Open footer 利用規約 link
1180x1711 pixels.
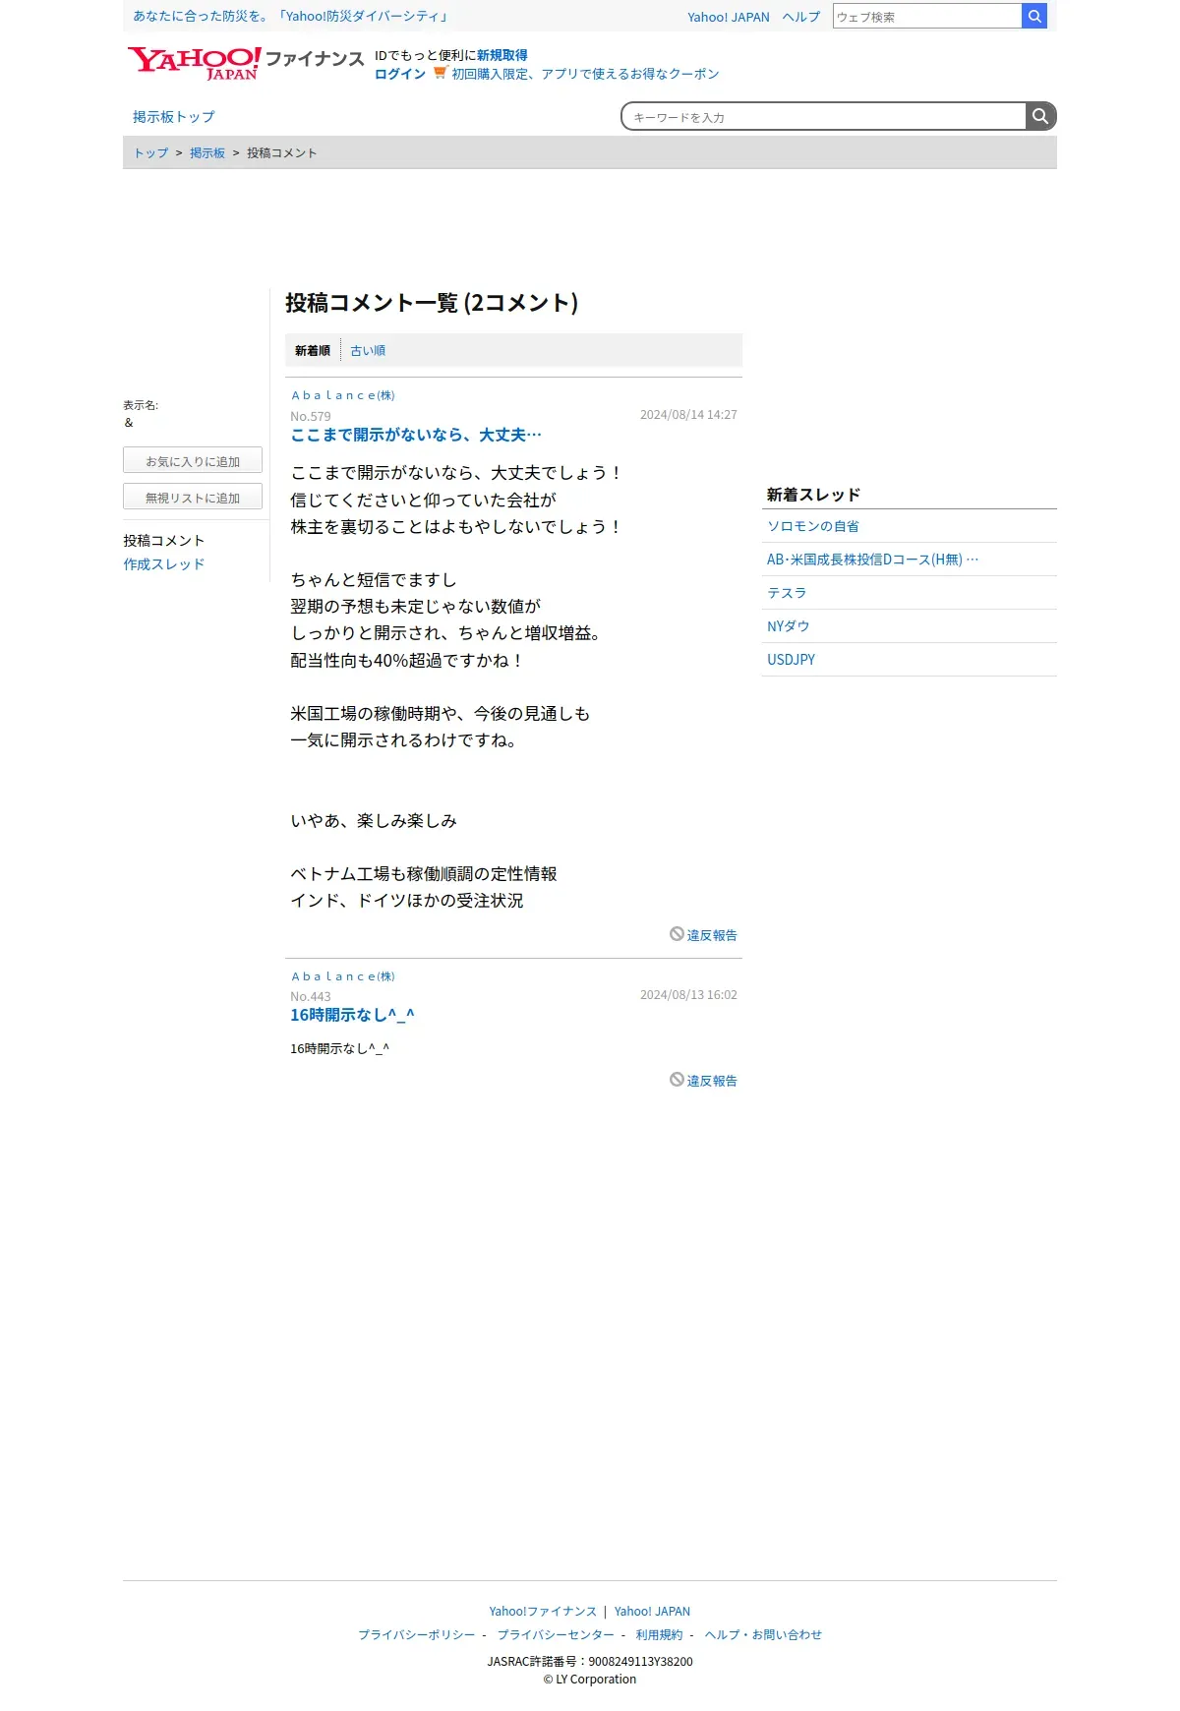[x=659, y=1634]
